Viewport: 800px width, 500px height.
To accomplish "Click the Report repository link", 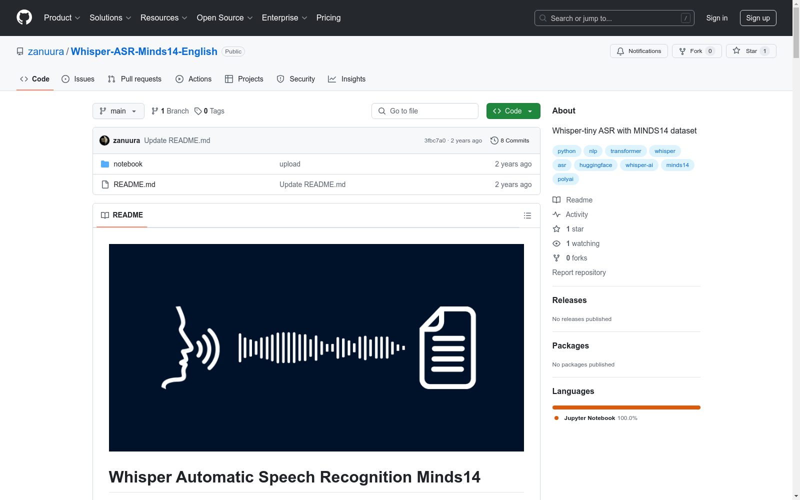I will (579, 272).
